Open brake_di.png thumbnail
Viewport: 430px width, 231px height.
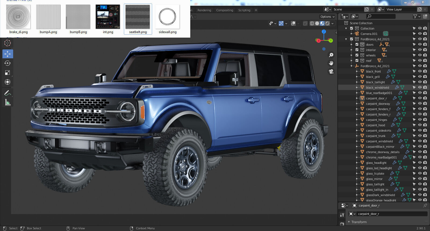pyautogui.click(x=18, y=17)
